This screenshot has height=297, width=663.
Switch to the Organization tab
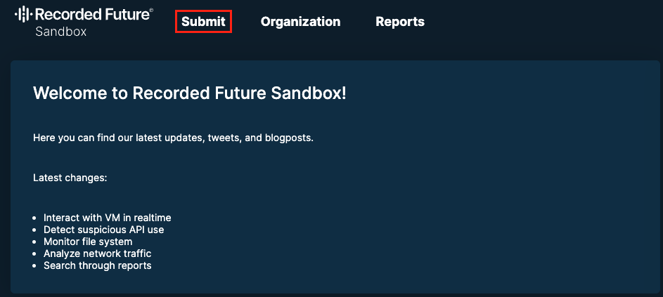(300, 22)
